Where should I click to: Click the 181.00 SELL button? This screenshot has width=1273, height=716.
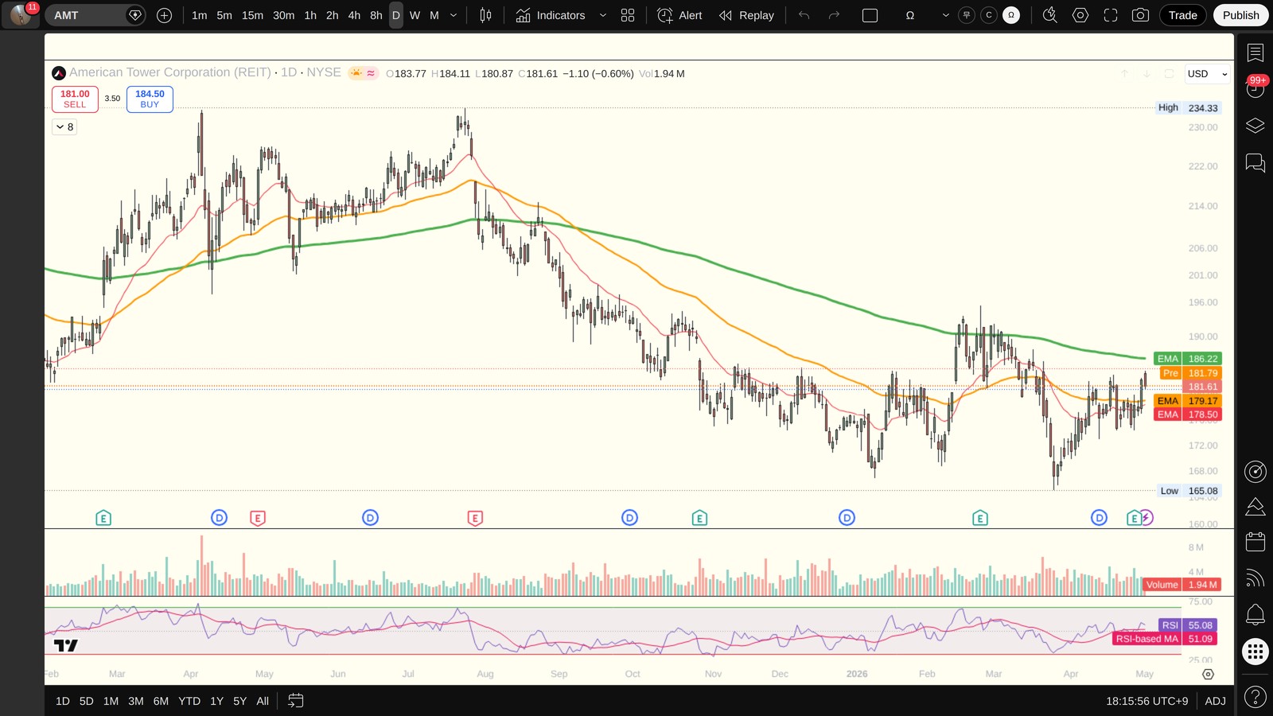(75, 99)
